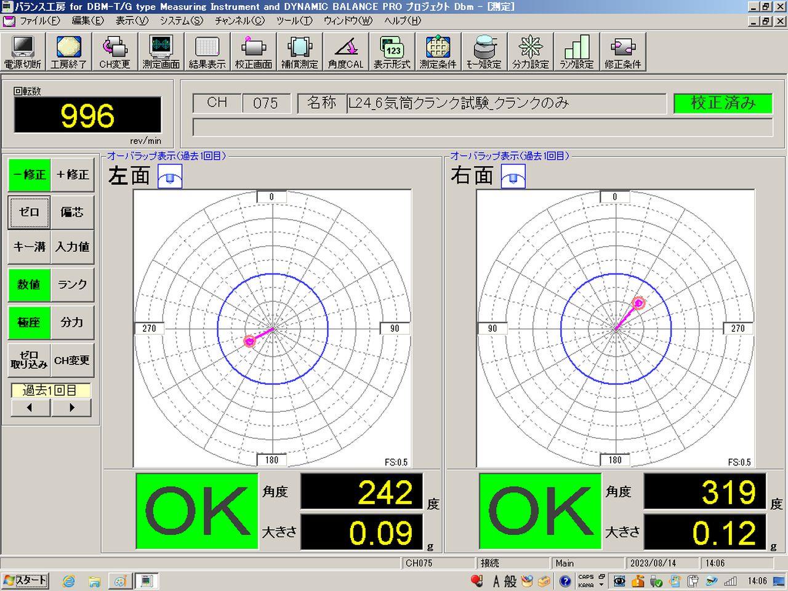Open the 測定条件 measurement conditions icon
The height and width of the screenshot is (591, 788).
(438, 52)
